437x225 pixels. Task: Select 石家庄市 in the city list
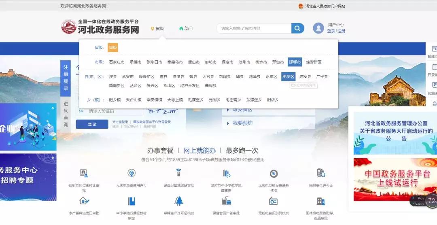pos(117,62)
